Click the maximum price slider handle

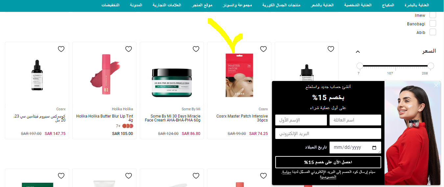tap(431, 66)
